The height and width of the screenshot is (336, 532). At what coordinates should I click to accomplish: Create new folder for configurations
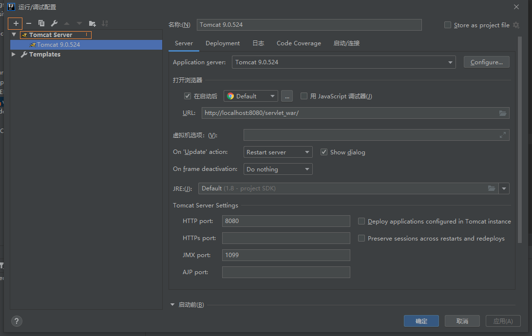click(x=92, y=23)
